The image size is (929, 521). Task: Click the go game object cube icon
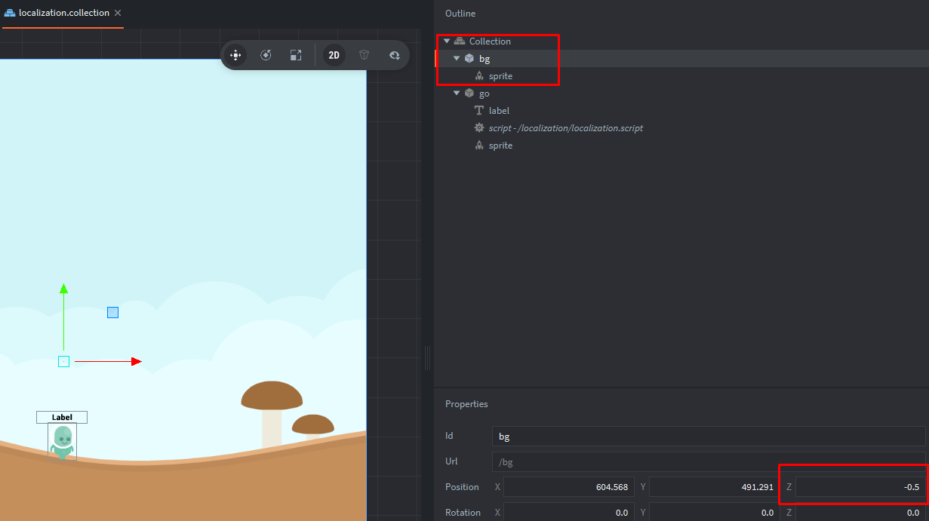(x=469, y=93)
